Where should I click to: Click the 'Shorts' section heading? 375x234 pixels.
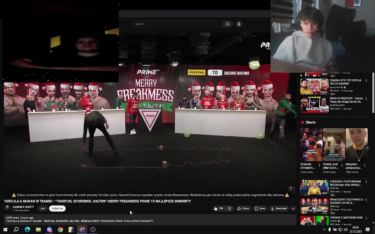311,122
